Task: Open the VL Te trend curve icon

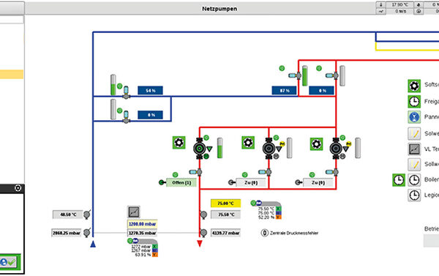Action: pos(414,149)
